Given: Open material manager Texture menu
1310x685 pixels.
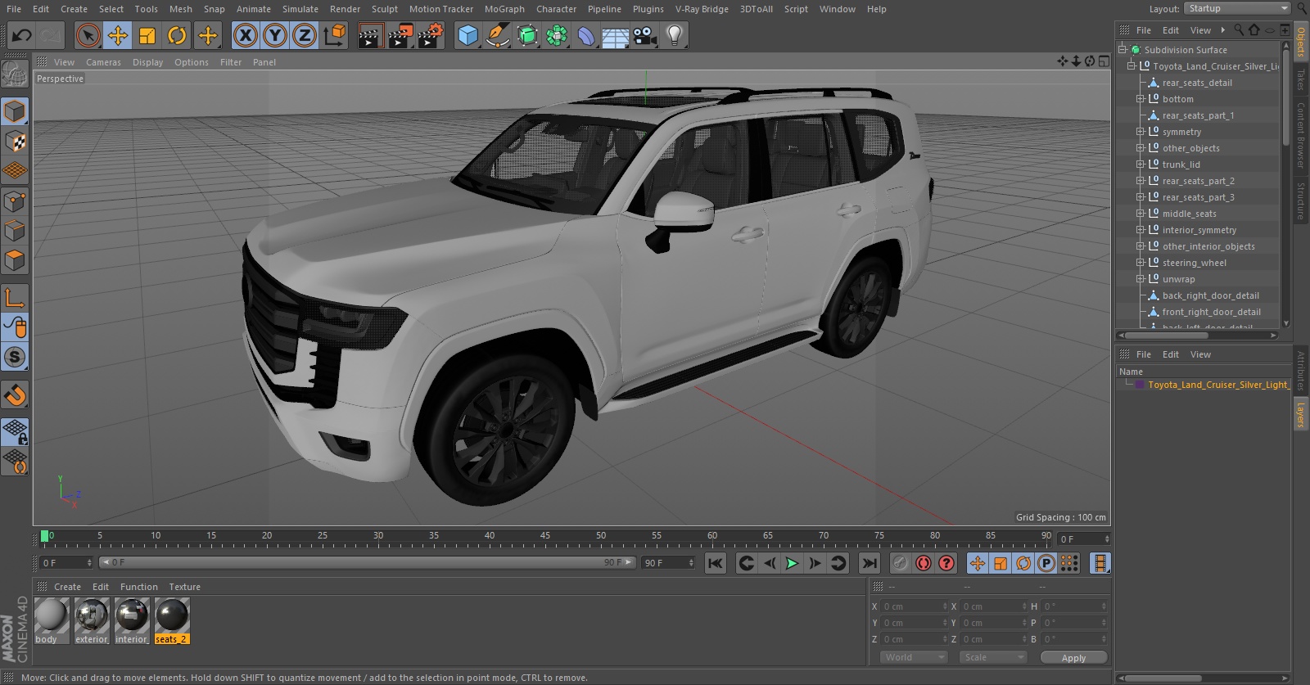Looking at the screenshot, I should (x=184, y=587).
